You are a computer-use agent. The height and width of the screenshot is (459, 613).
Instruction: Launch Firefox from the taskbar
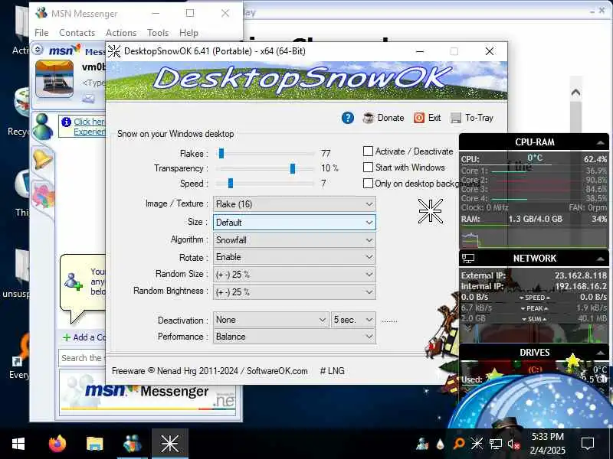[57, 444]
